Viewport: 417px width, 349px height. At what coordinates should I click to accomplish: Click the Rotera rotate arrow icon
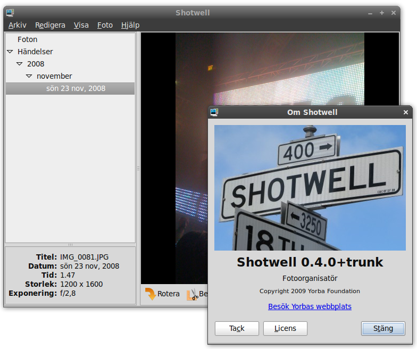(x=150, y=294)
